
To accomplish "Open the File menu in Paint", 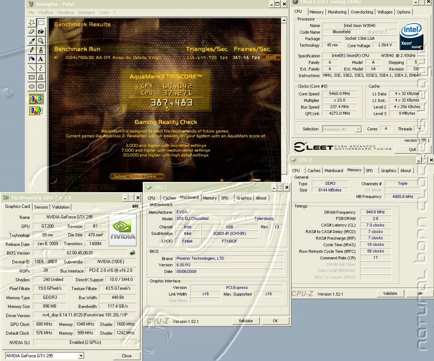I will (x=31, y=12).
